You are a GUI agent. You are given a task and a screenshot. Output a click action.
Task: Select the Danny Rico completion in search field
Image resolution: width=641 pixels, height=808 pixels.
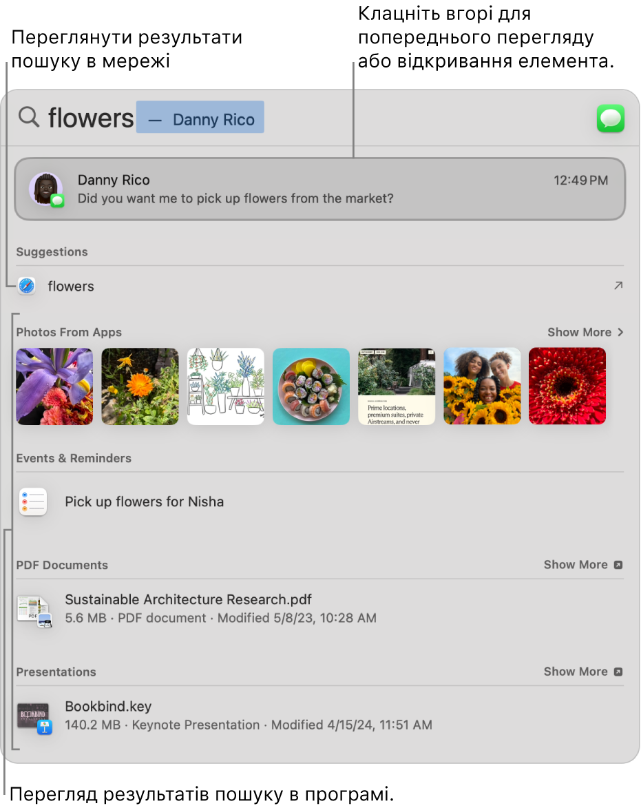pos(200,118)
